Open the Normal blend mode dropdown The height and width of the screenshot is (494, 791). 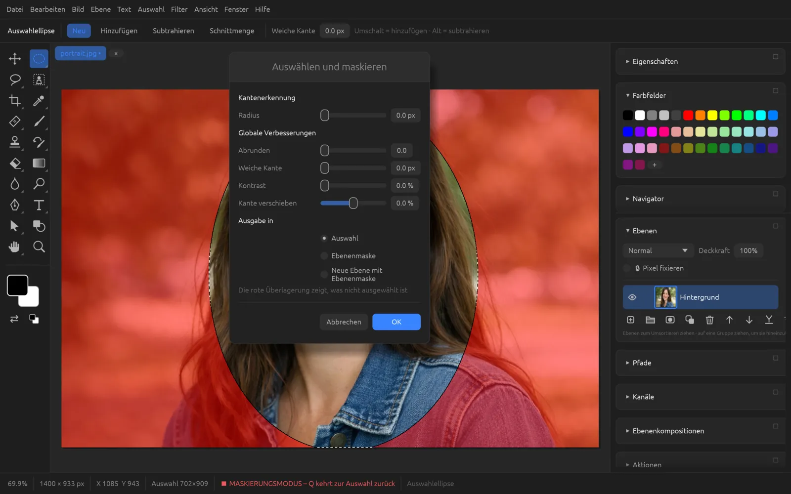click(658, 250)
